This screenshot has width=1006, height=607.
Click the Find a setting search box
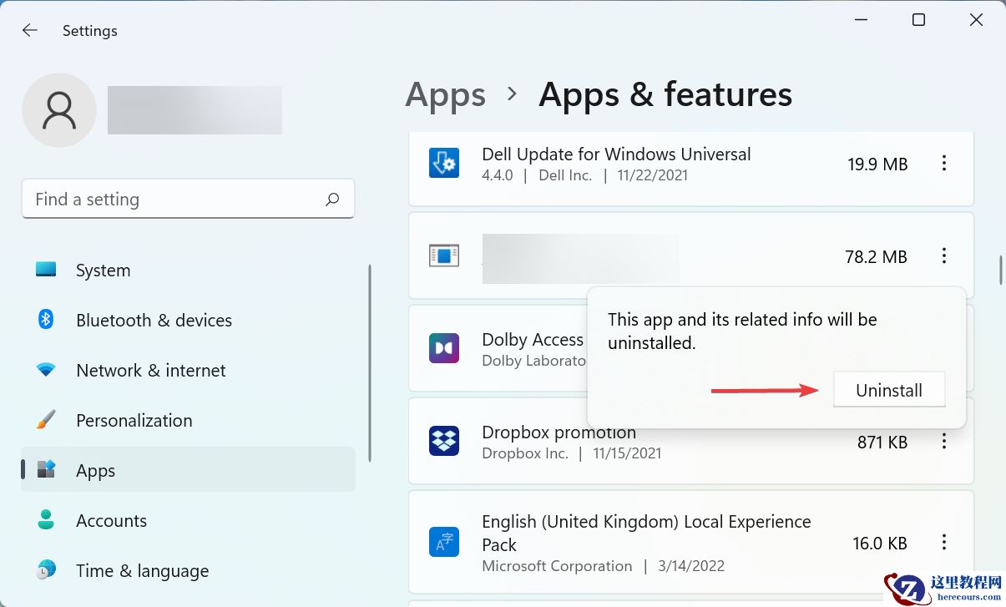tap(175, 200)
